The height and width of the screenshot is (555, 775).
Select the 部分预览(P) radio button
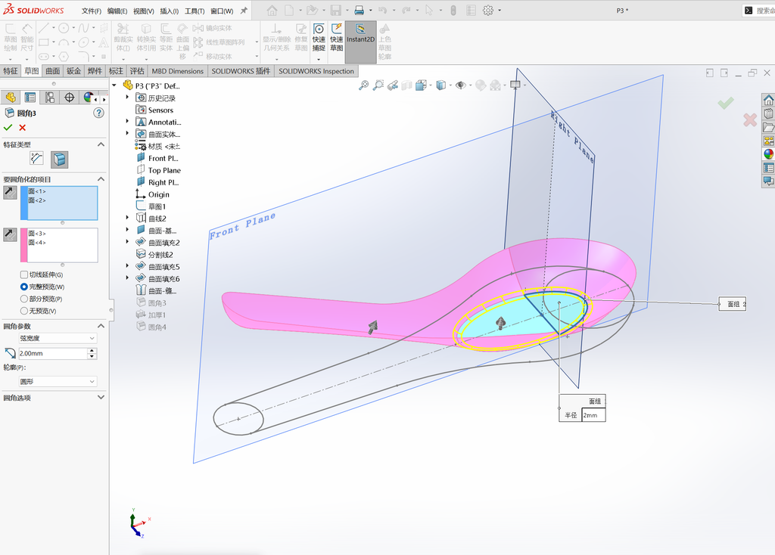pos(23,299)
